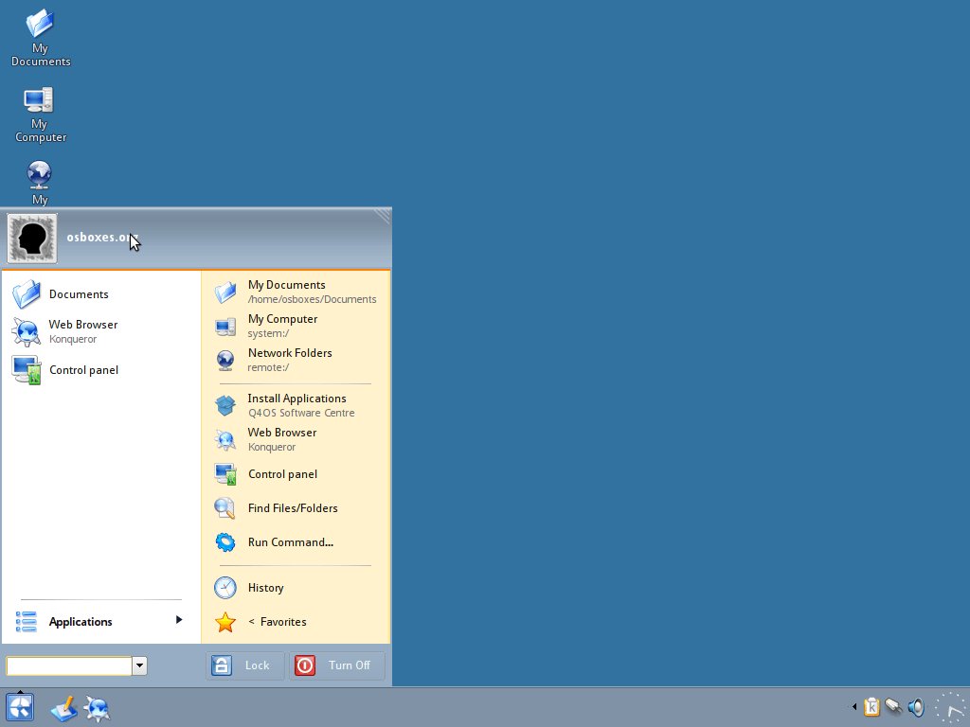Click the partially hidden My Network desktop icon
Image resolution: width=970 pixels, height=727 pixels.
click(40, 183)
